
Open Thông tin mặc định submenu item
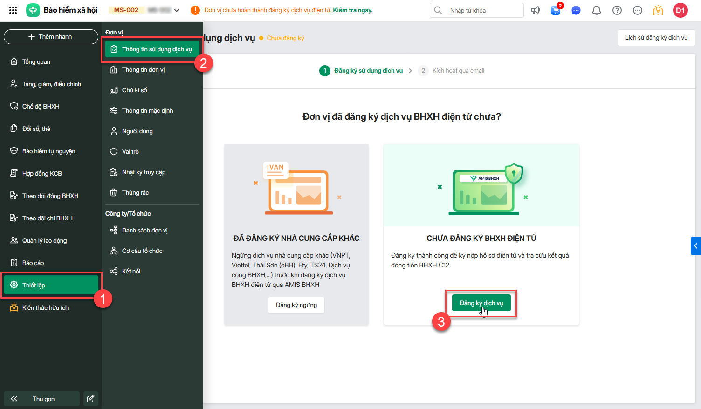pyautogui.click(x=152, y=110)
